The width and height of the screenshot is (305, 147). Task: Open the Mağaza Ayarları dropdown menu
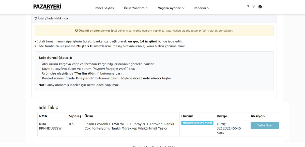click(x=171, y=8)
